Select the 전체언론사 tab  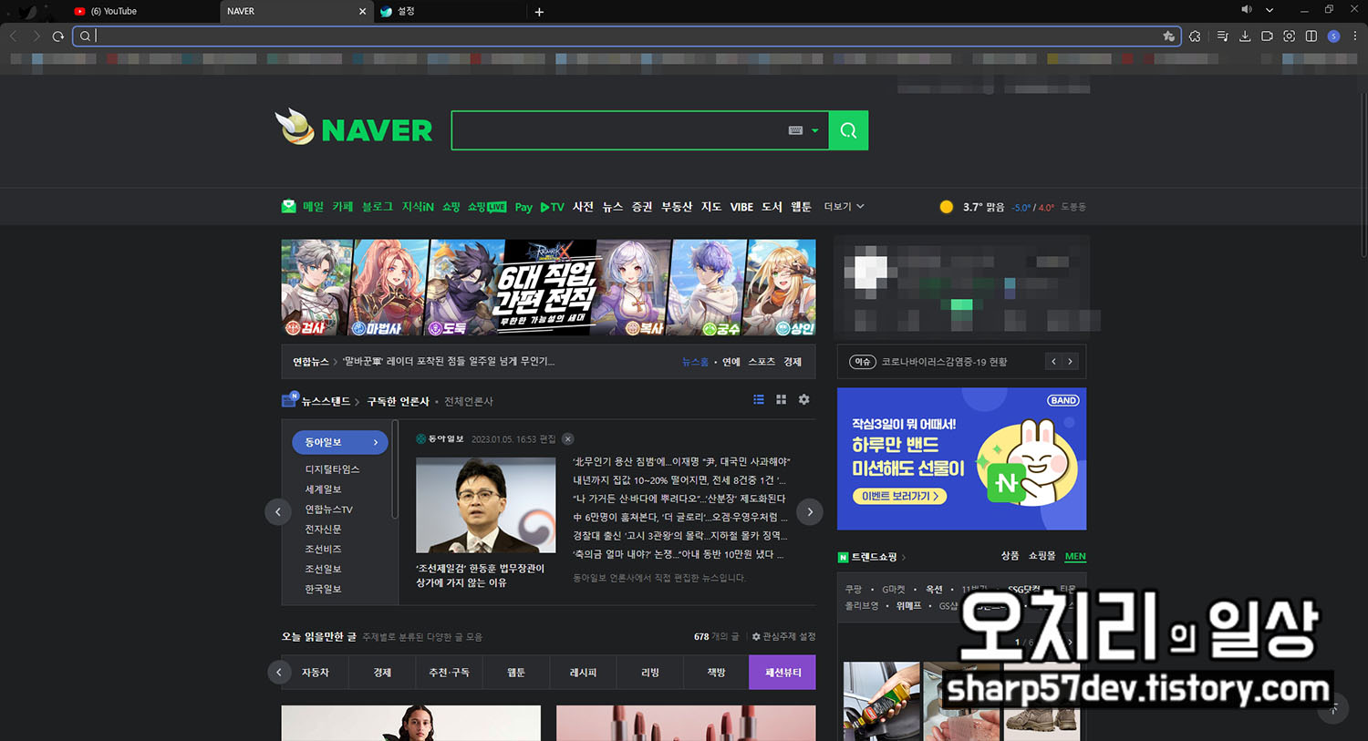pos(469,401)
